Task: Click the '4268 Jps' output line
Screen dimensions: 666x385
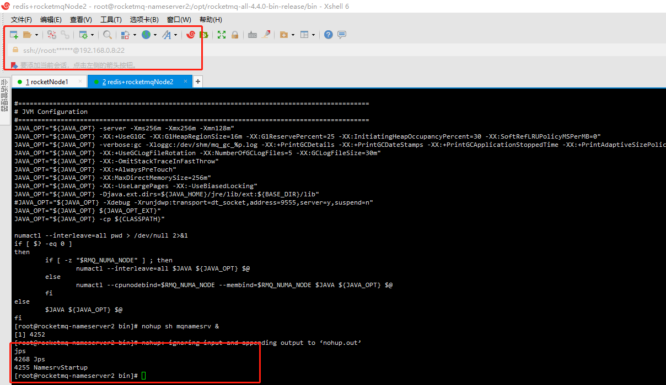Action: (x=30, y=359)
